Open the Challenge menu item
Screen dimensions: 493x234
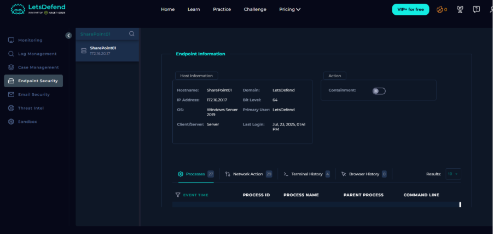pos(255,9)
